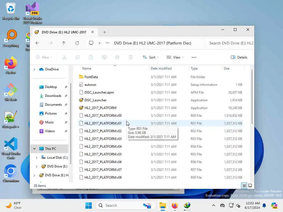
Task: Click the Paste toolbar icon
Action: tap(91, 57)
